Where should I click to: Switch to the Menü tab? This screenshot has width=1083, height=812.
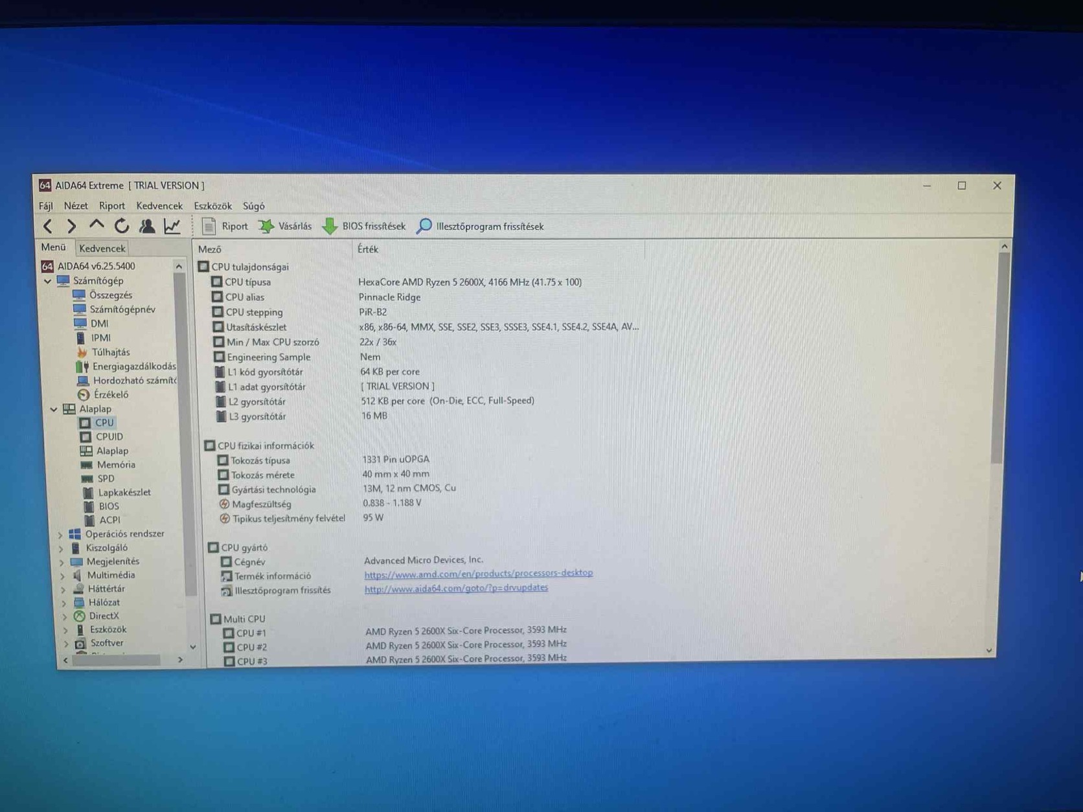click(x=54, y=247)
